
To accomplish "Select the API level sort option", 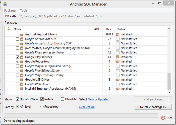I will [17, 107].
